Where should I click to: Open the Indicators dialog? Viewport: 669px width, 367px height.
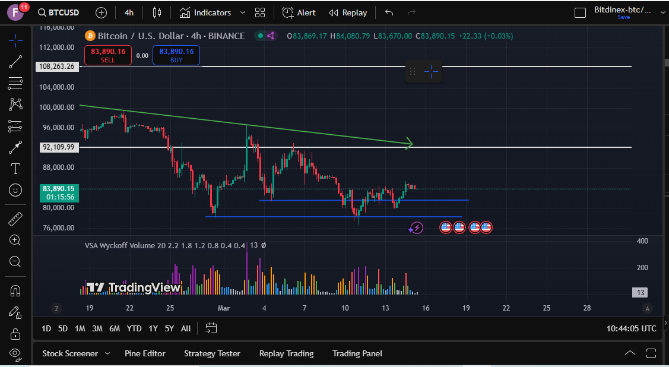coord(205,13)
